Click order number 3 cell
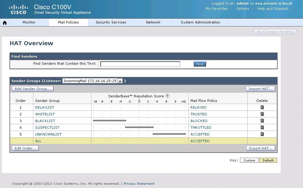 coord(21,121)
